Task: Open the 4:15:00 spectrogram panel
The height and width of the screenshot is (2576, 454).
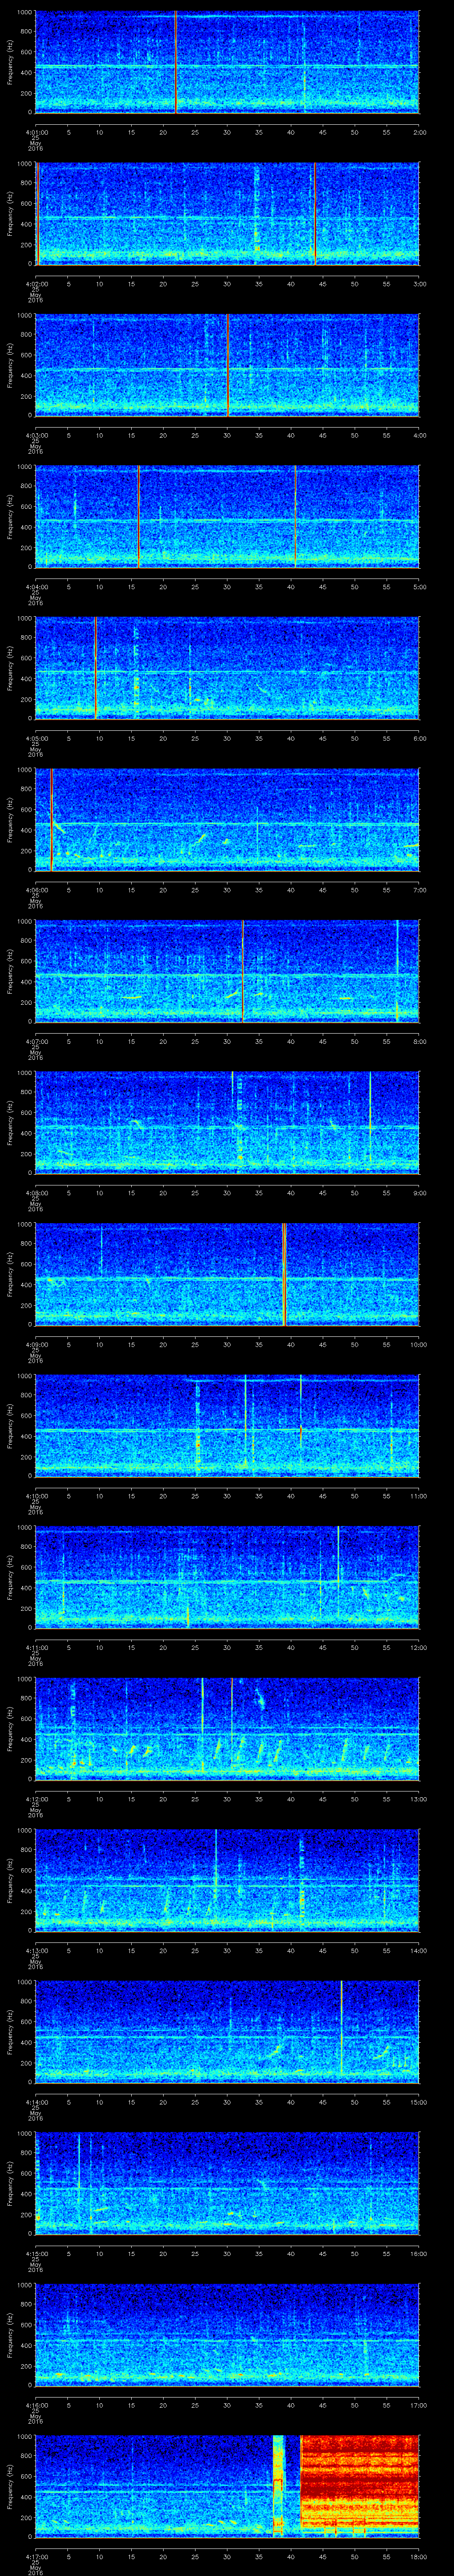Action: pos(227,2183)
